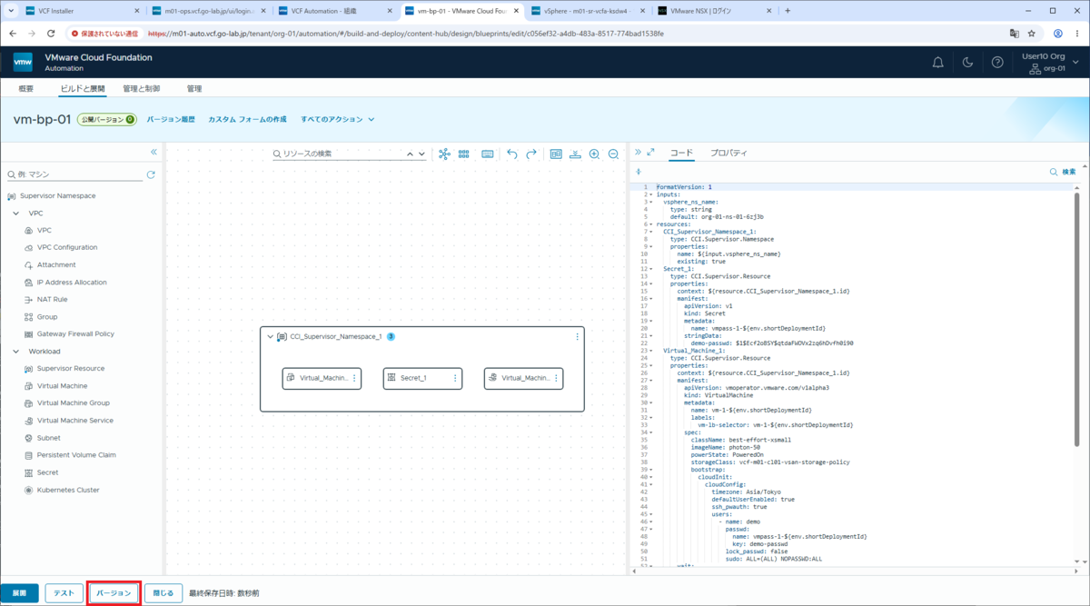This screenshot has height=606, width=1090.
Task: Select VPC Configuration in palette
Action: point(67,248)
